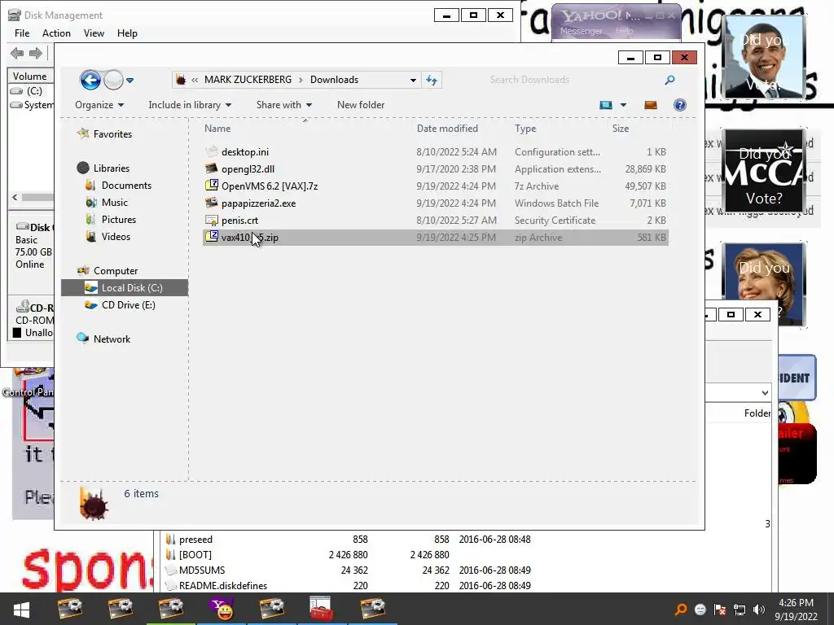Refresh the Downloads folder view
The height and width of the screenshot is (625, 834).
click(x=432, y=81)
